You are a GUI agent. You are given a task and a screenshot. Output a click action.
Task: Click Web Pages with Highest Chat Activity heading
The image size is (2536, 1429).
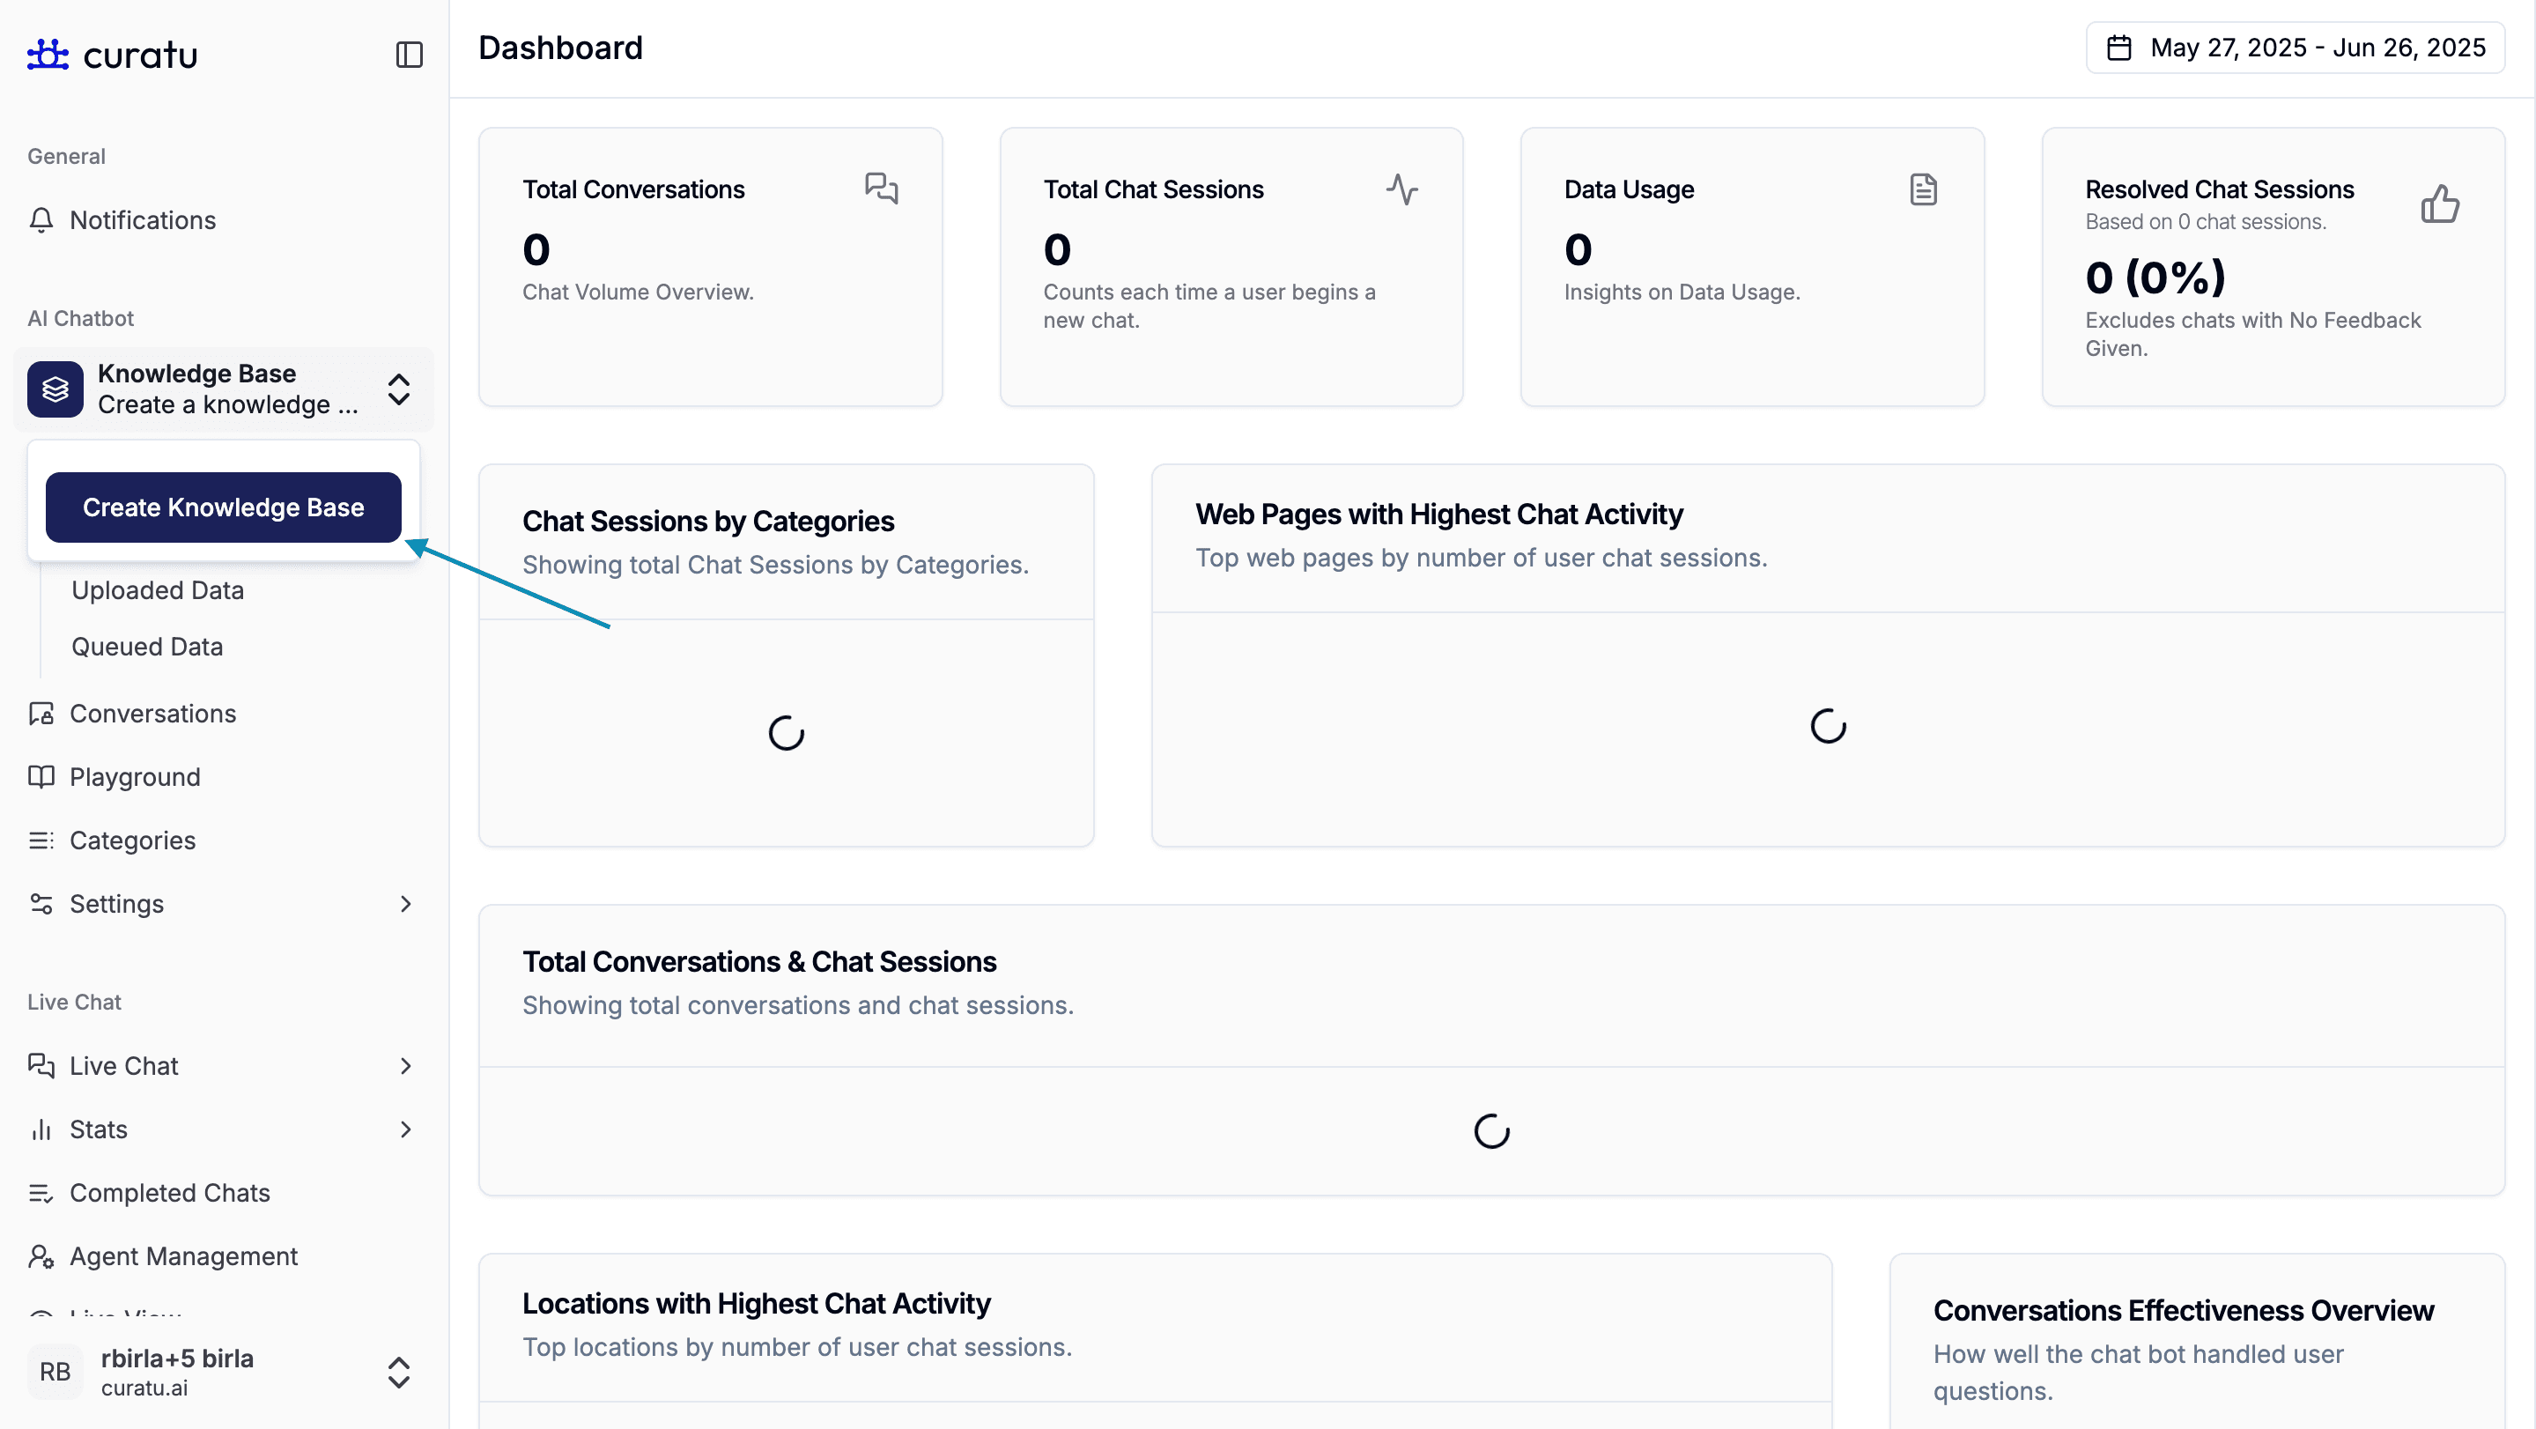tap(1438, 515)
